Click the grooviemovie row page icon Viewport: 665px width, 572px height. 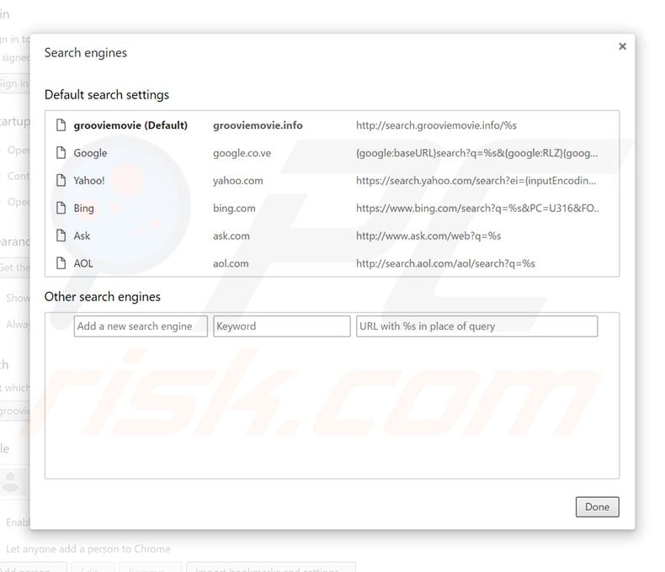[61, 125]
